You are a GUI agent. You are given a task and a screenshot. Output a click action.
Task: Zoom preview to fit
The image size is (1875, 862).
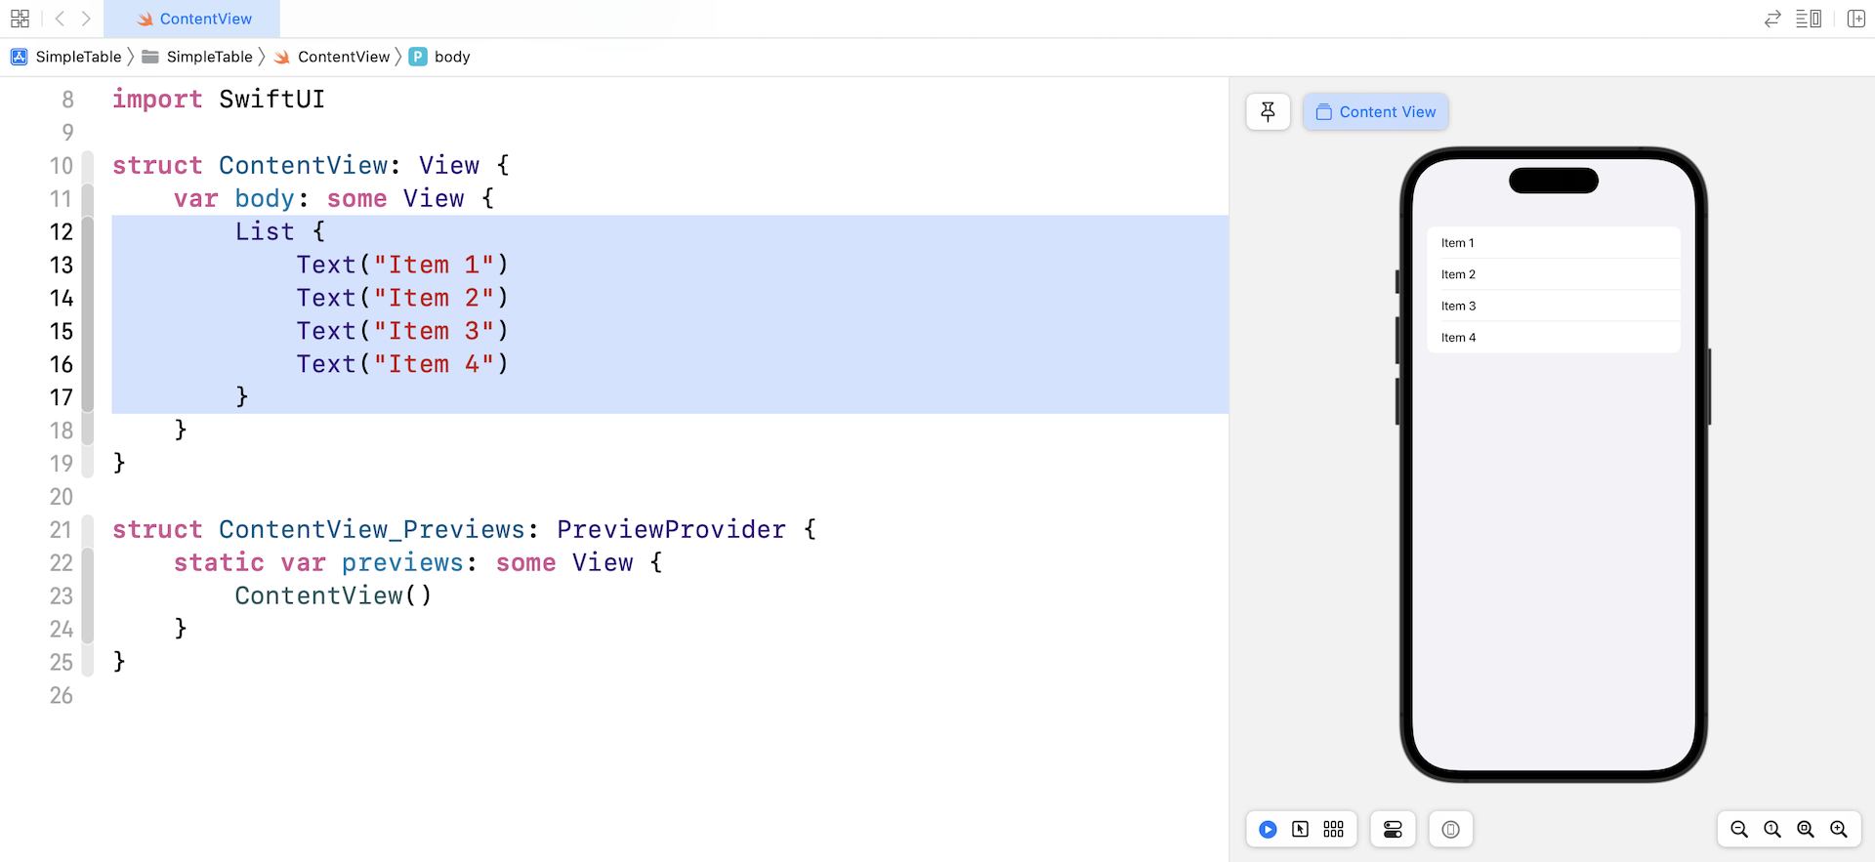(x=1806, y=829)
